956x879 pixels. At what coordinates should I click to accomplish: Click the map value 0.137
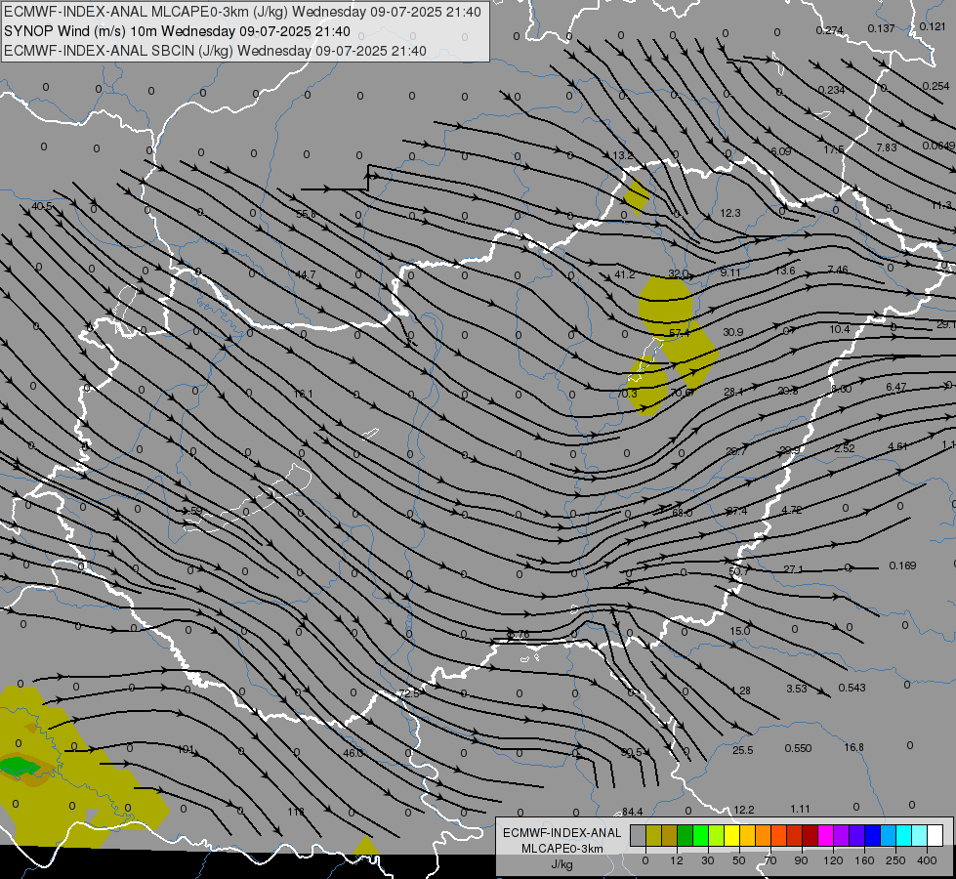click(x=881, y=28)
